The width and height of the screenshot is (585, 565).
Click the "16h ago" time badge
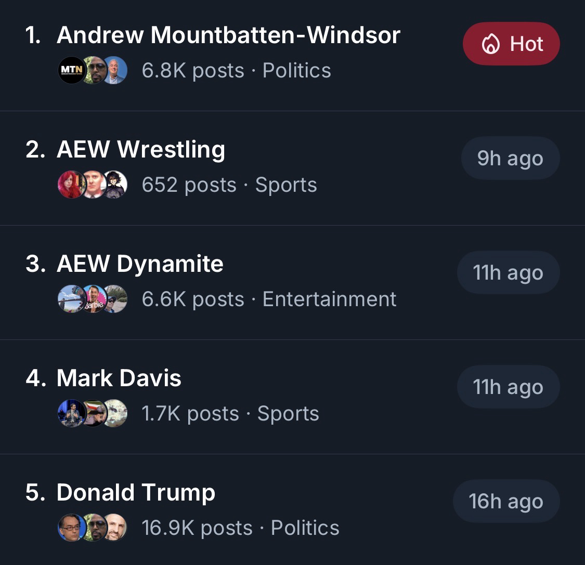(506, 502)
